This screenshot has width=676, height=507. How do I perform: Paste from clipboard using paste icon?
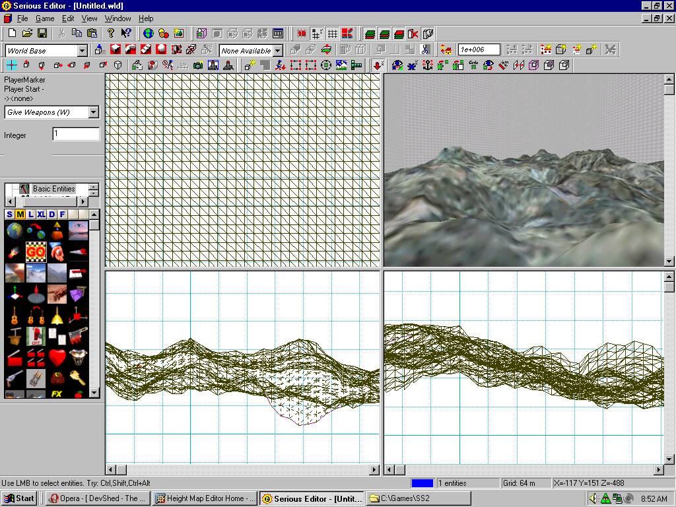pyautogui.click(x=92, y=33)
